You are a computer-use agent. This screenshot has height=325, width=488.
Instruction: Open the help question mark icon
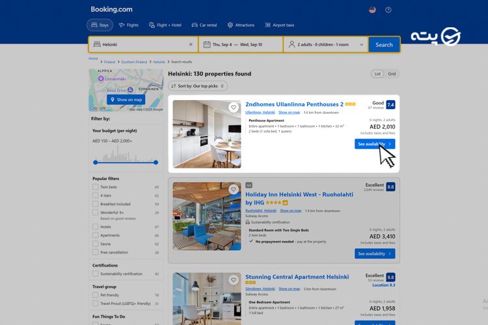[x=388, y=10]
